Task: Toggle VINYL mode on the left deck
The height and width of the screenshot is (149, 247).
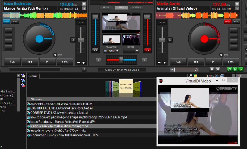Action: pyautogui.click(x=6, y=22)
